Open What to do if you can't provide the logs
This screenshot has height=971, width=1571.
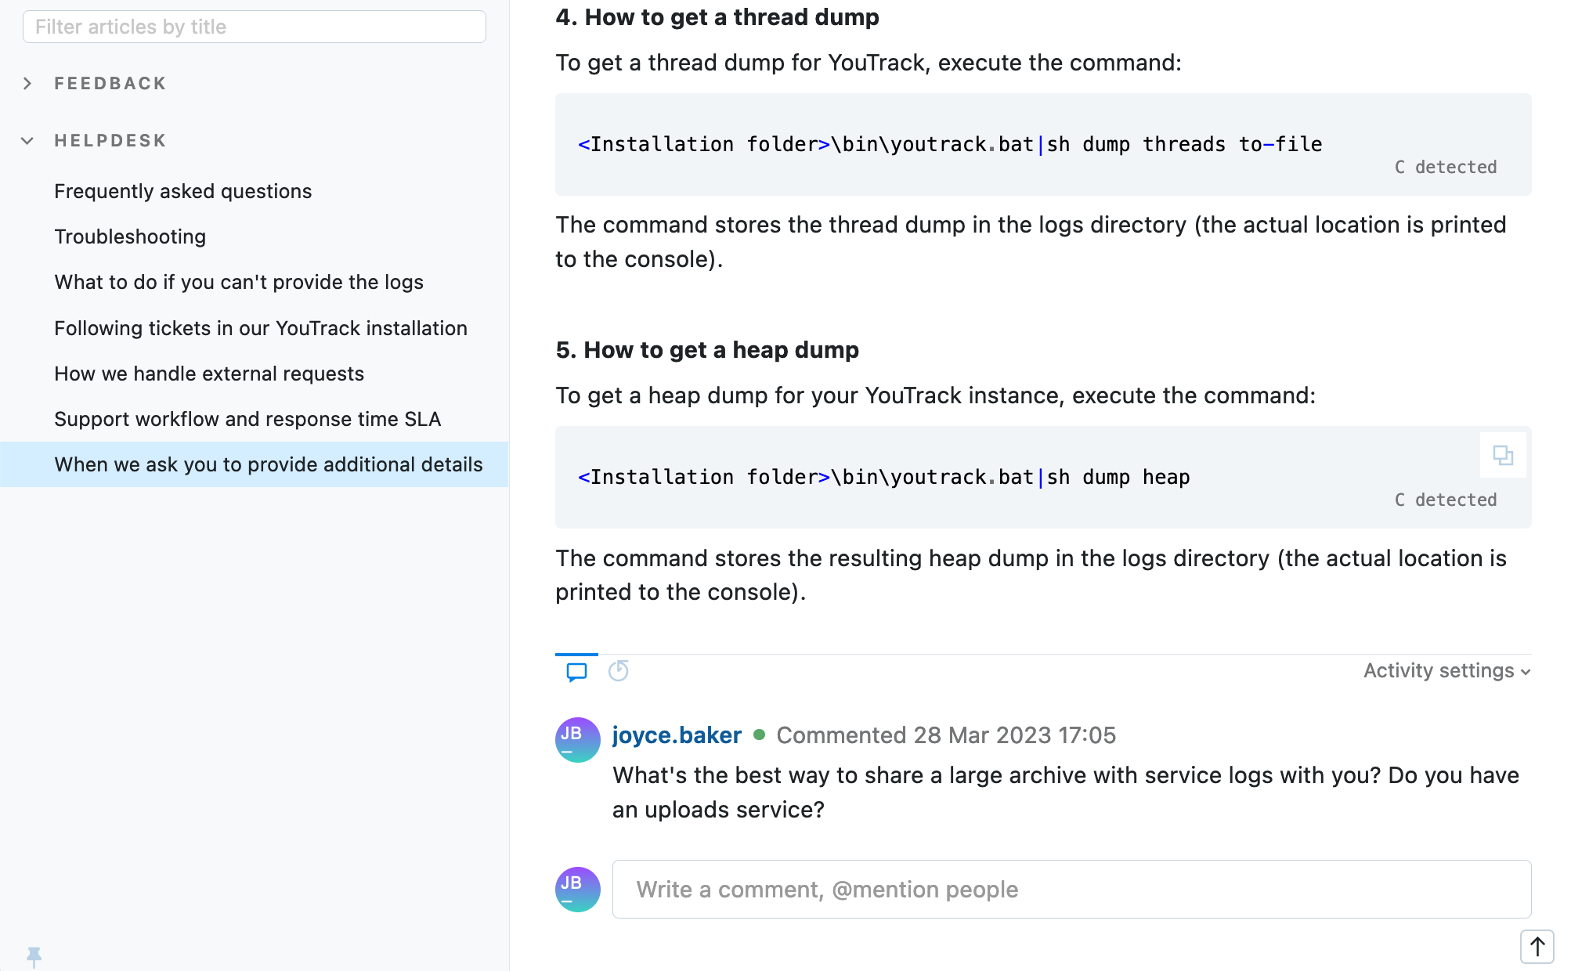click(x=238, y=282)
